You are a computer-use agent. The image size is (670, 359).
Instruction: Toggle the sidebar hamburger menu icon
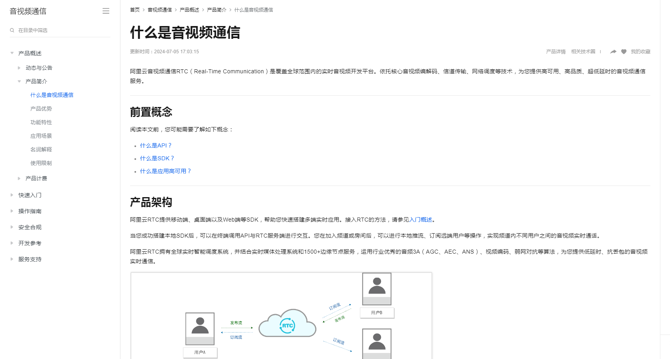[106, 11]
